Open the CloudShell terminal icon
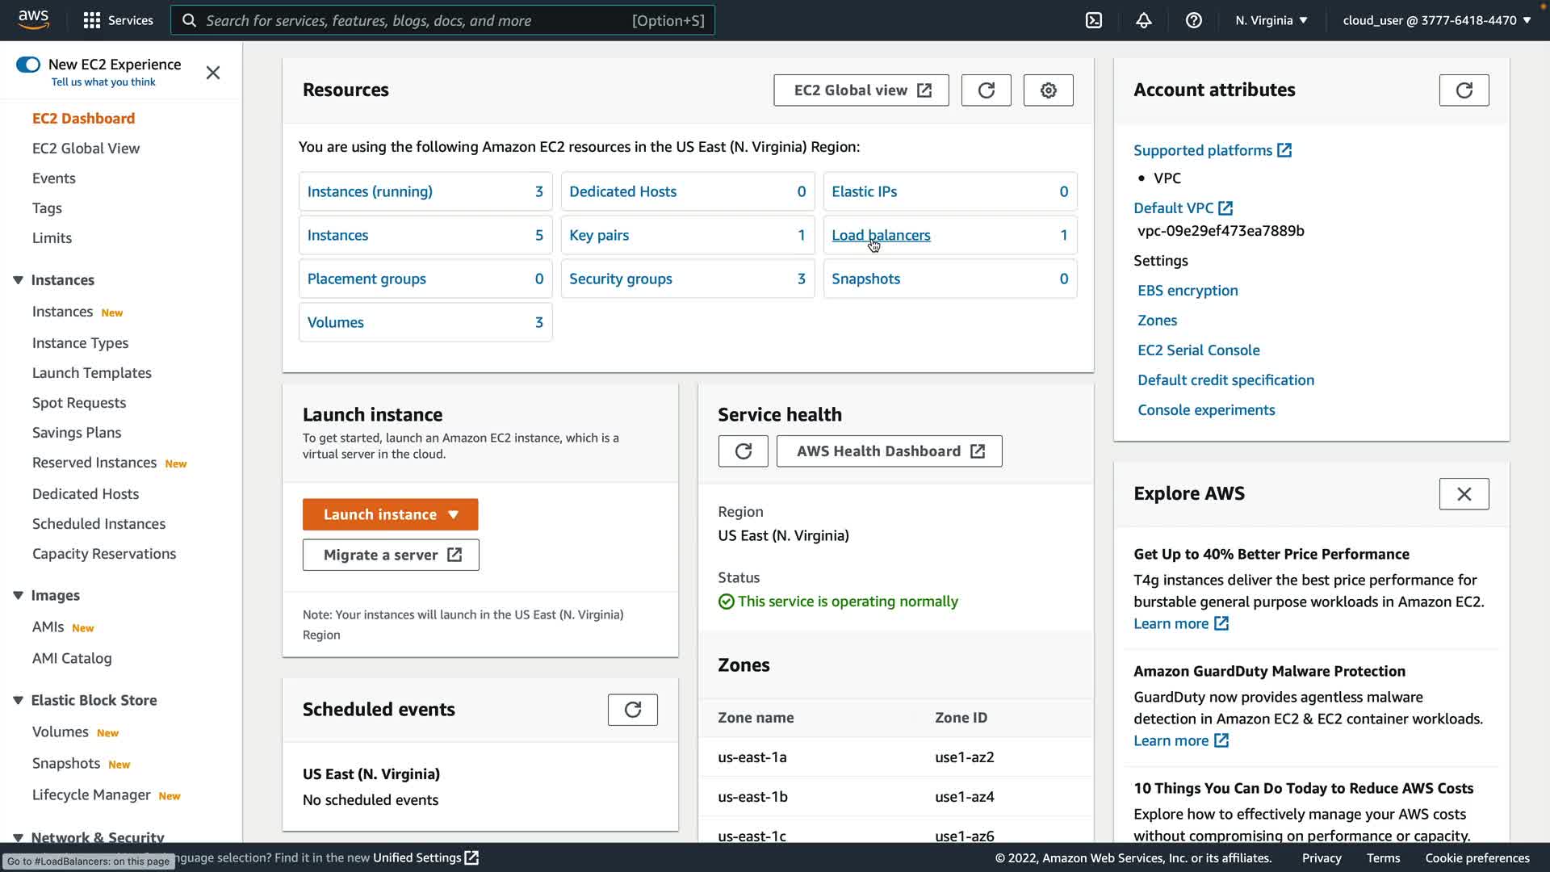1550x872 pixels. (x=1094, y=20)
